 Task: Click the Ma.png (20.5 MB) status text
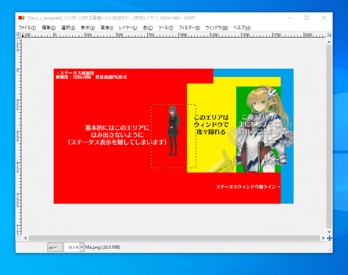103,247
